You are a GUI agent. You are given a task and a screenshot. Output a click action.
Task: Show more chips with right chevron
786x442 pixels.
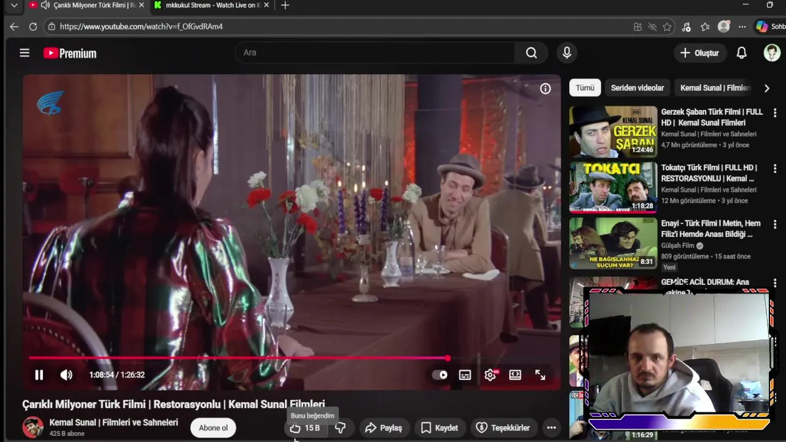766,88
